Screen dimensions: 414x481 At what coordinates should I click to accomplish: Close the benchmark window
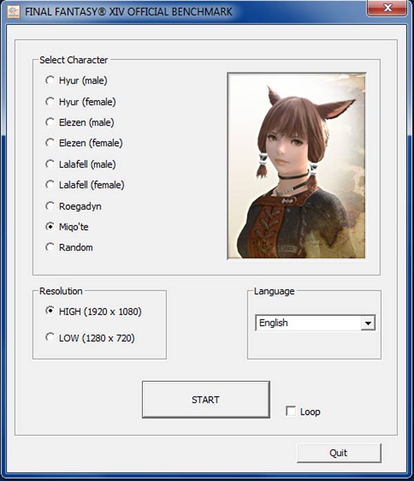point(387,8)
